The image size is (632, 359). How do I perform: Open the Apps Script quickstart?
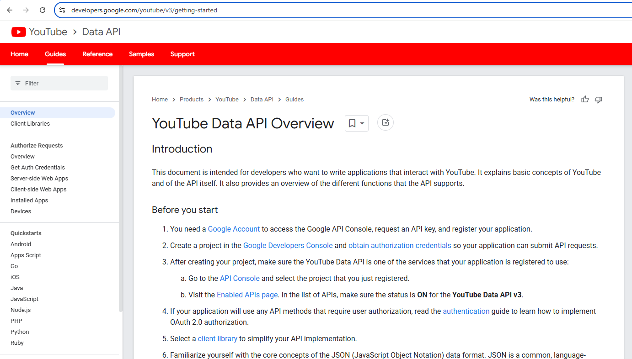coord(26,255)
